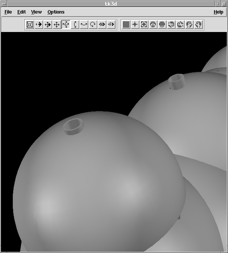
Task: Select the highlighted outlined four-arrow rotate tool
Action: point(66,24)
